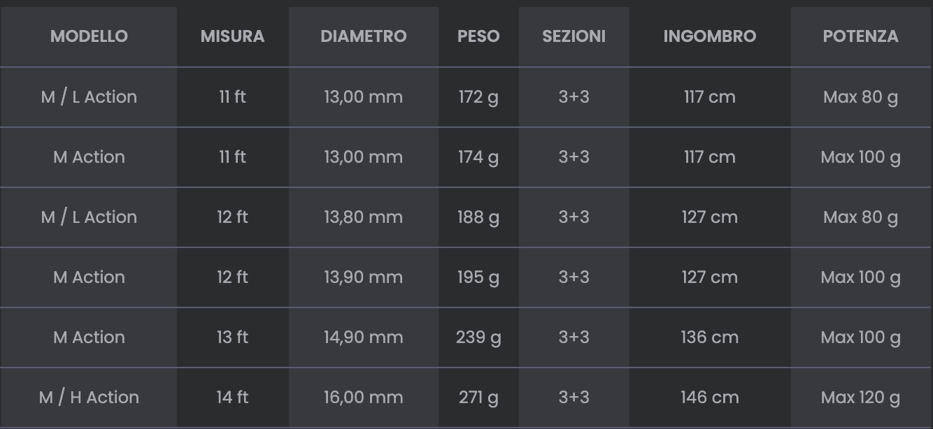933x429 pixels.
Task: Click the Max 120 g power cell
Action: tap(860, 398)
